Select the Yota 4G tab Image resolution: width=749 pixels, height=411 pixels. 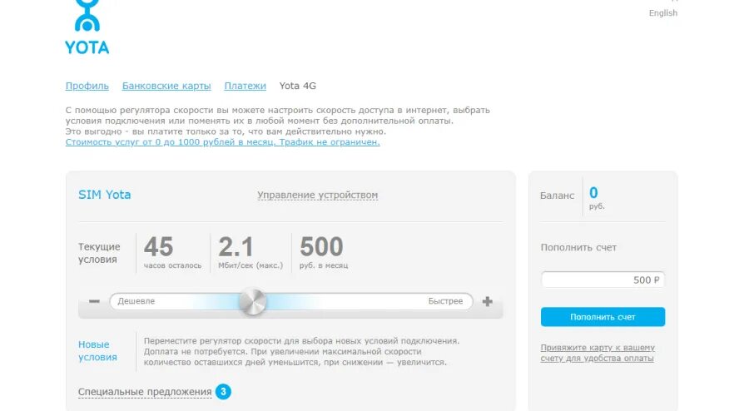click(x=298, y=86)
